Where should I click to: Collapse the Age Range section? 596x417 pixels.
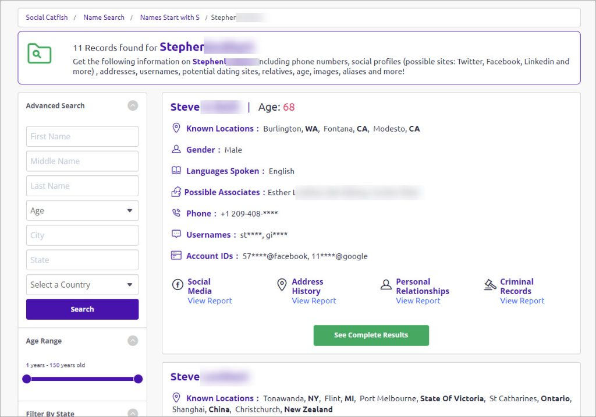point(133,341)
